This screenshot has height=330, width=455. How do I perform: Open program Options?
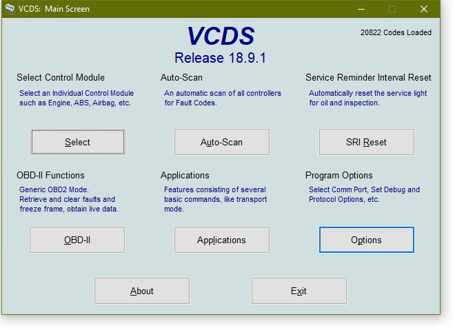pos(367,240)
